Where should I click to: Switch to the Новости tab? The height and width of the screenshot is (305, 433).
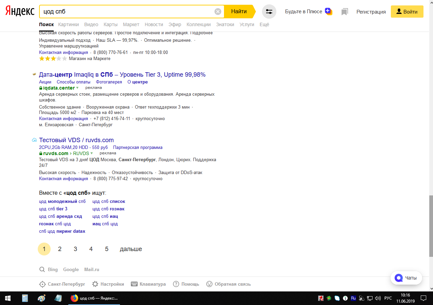click(x=154, y=24)
